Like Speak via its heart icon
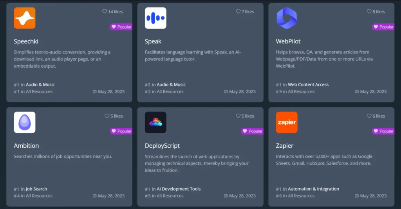 (238, 11)
